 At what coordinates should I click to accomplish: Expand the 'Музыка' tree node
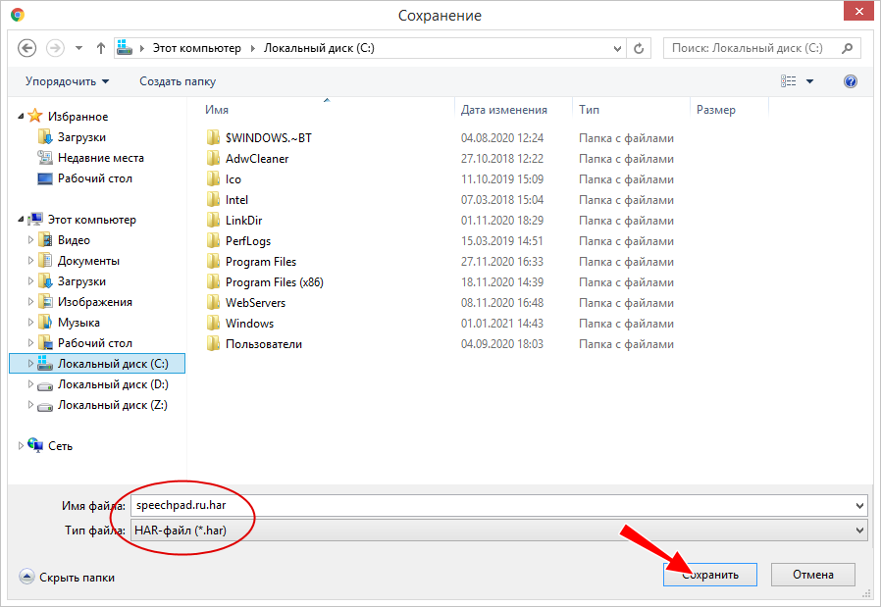pos(30,323)
